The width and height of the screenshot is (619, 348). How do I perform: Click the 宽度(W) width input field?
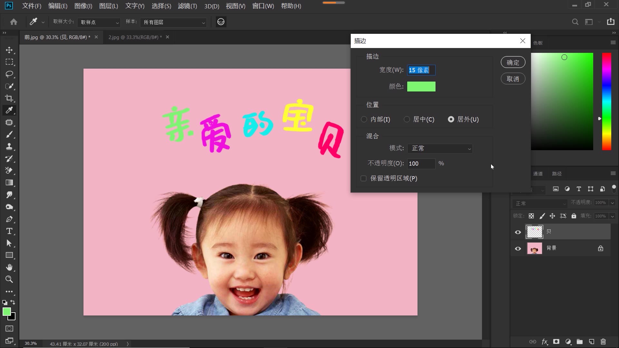coord(421,70)
